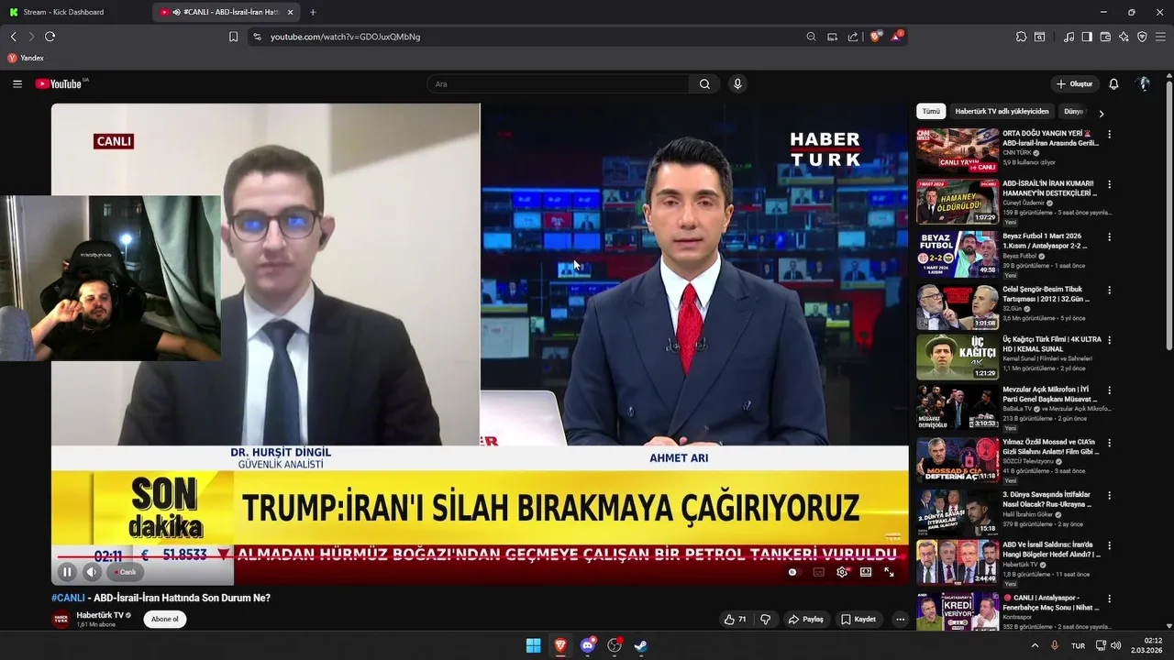Viewport: 1174px width, 660px height.
Task: Open Windows Start menu
Action: click(533, 645)
